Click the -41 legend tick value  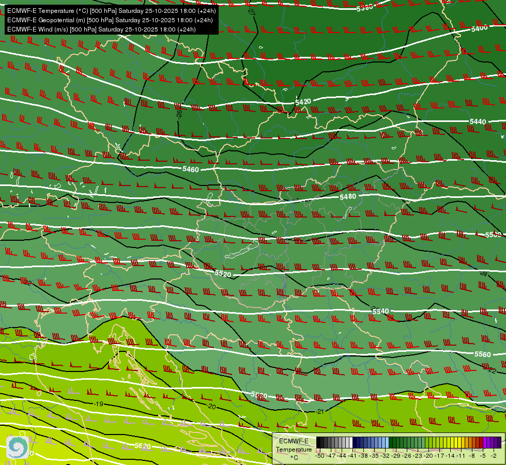pos(352,456)
